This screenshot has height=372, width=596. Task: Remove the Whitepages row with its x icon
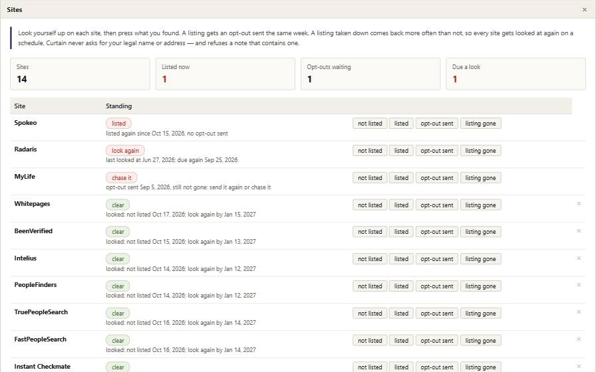(579, 204)
